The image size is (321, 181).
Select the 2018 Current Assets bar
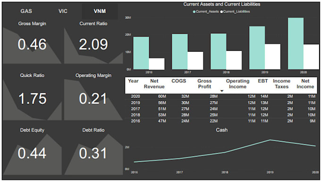tap(219, 51)
